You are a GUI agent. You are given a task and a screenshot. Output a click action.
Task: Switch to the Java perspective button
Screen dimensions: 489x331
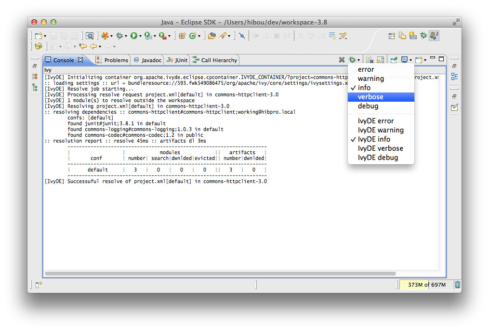pyautogui.click(x=434, y=36)
